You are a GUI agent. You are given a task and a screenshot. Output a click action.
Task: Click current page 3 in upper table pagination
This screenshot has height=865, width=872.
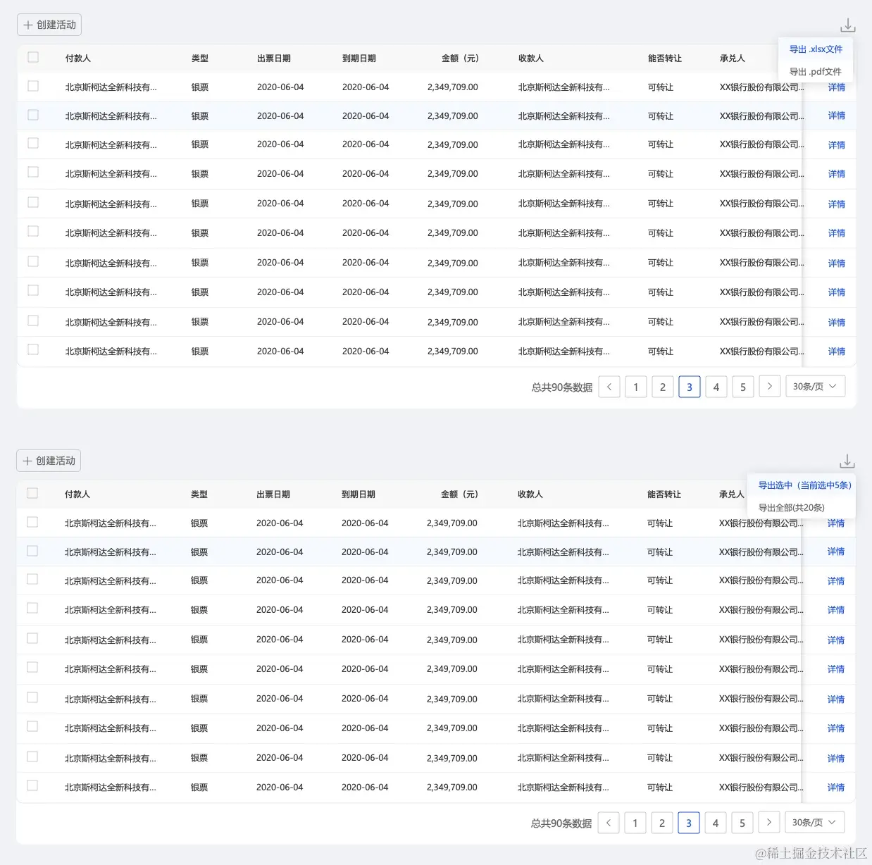click(x=690, y=386)
